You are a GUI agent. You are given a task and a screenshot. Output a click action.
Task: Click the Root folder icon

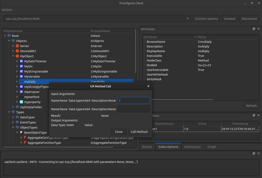9,36
